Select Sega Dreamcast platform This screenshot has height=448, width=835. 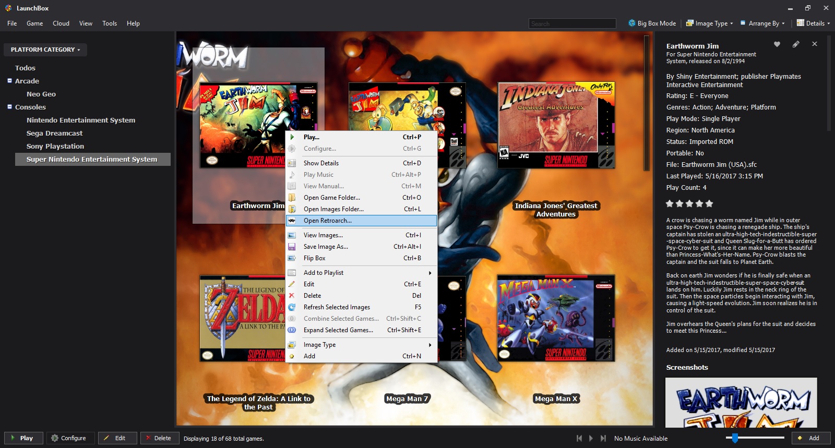(55, 133)
